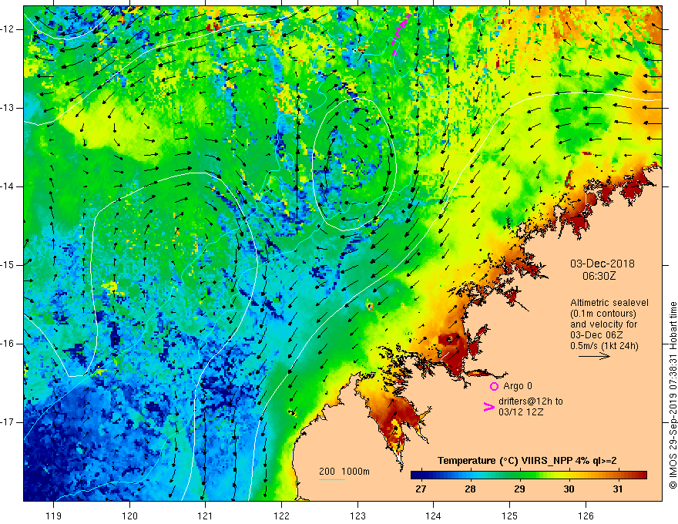This screenshot has height=524, width=678.
Task: Click the longitude axis label 124
Action: click(434, 516)
